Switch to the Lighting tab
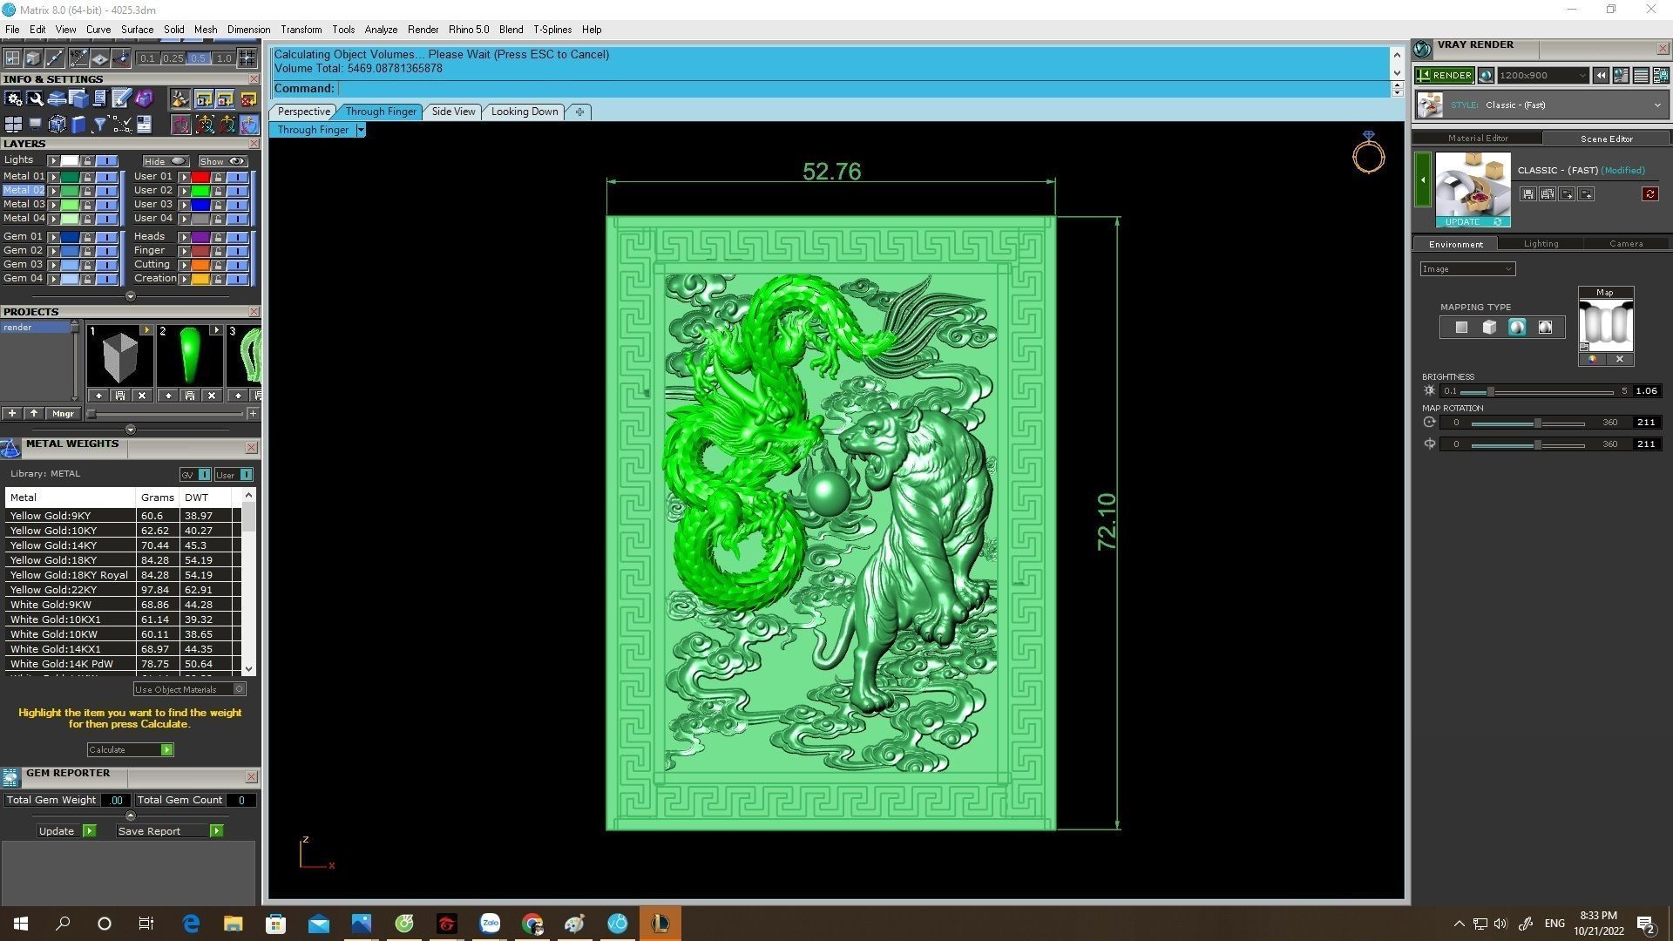The height and width of the screenshot is (941, 1673). click(1541, 244)
